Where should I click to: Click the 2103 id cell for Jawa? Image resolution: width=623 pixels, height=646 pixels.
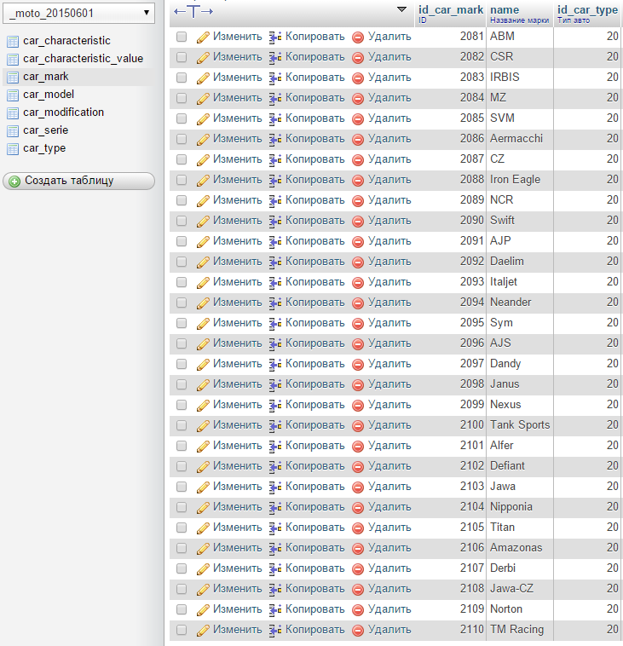point(450,487)
